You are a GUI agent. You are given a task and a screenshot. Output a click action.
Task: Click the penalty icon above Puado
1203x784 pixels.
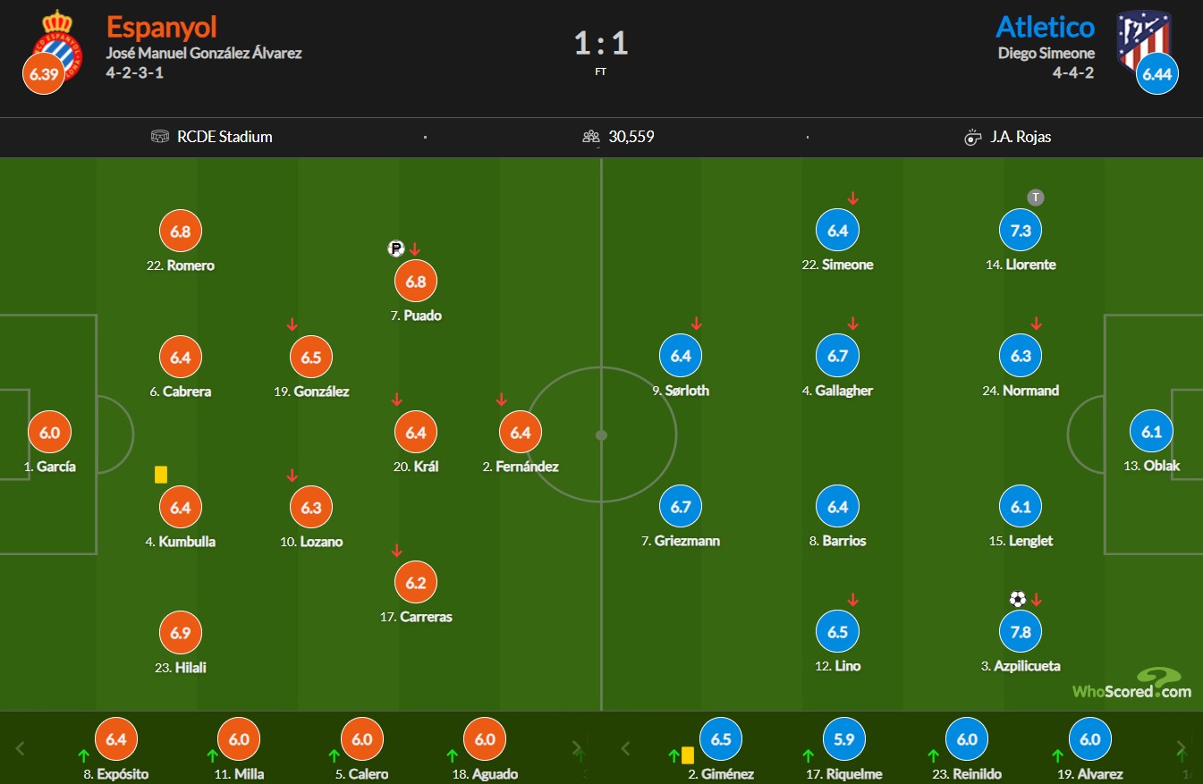[395, 248]
